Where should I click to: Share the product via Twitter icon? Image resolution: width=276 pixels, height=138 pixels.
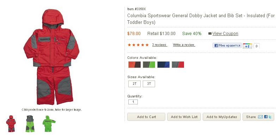point(270,117)
